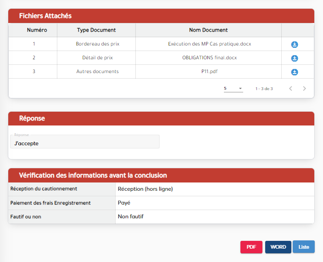
Task: Click the Non fautif value
Action: click(131, 216)
